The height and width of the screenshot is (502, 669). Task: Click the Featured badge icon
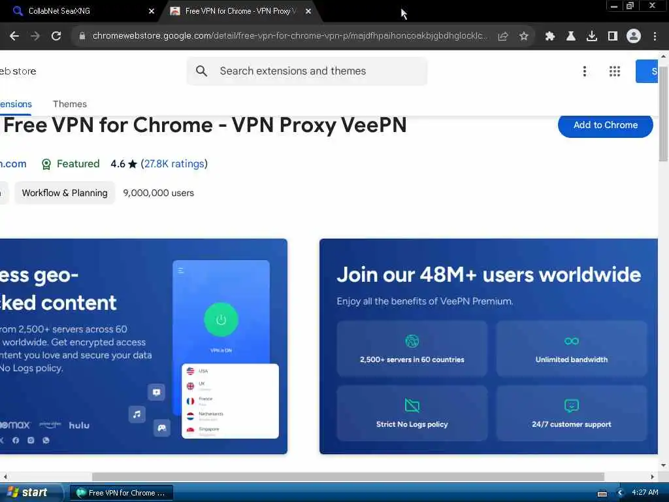46,164
